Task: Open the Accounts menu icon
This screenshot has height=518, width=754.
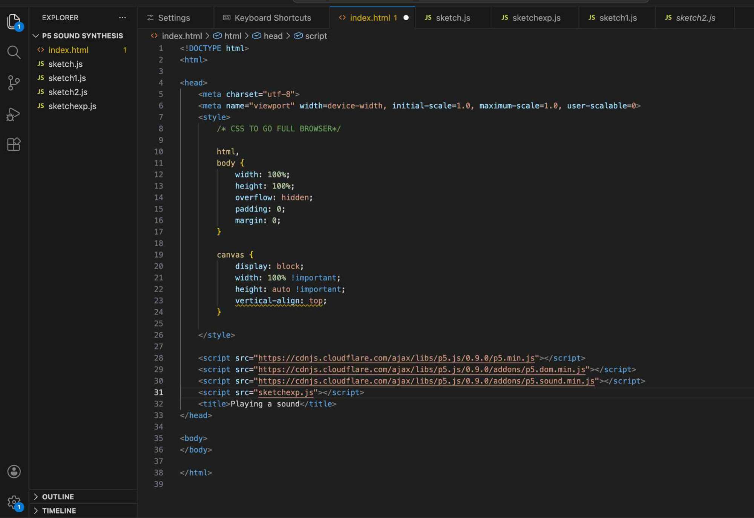Action: coord(14,471)
